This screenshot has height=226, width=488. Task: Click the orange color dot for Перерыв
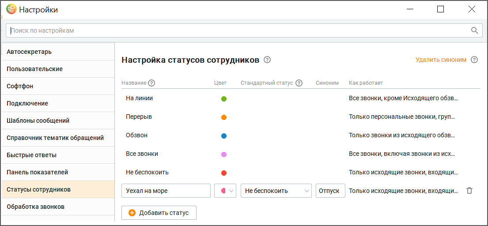click(x=224, y=117)
